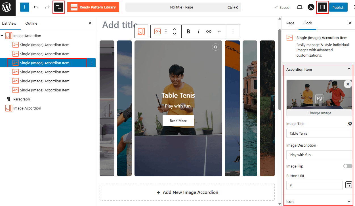
Task: Click the magnifier icon on the Table Tenis image
Action: (x=216, y=47)
